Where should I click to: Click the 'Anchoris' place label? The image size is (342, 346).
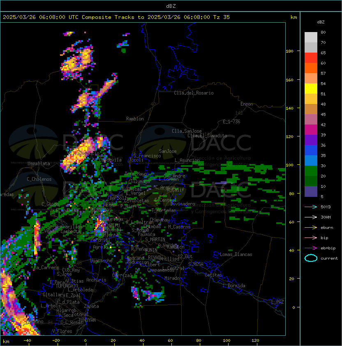96,280
